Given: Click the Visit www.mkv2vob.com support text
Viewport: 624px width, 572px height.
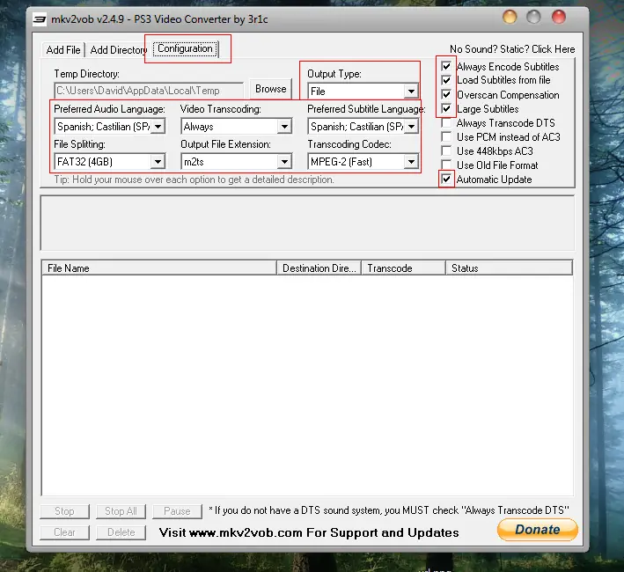Looking at the screenshot, I should pos(309,532).
